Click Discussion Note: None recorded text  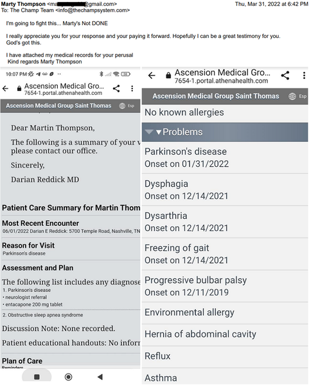58,329
